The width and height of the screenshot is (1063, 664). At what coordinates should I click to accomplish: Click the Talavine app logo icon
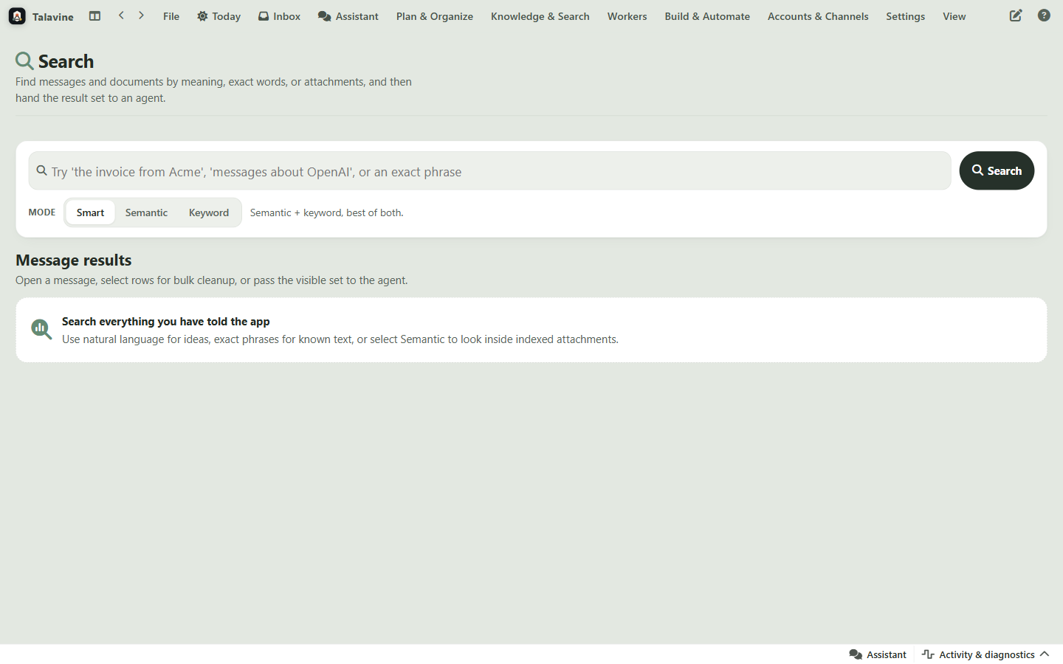(17, 16)
